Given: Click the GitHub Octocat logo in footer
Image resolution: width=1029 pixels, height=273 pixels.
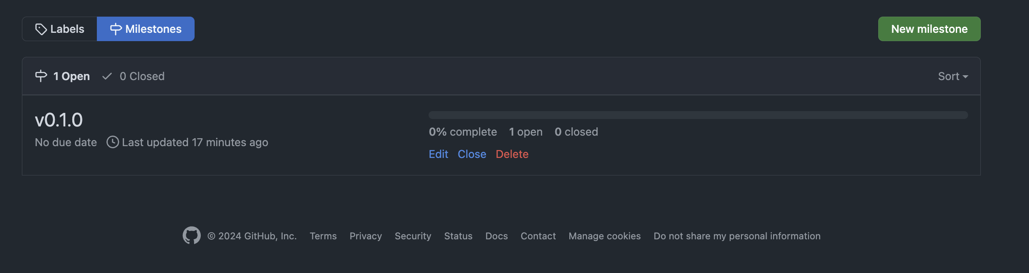Looking at the screenshot, I should click(x=192, y=235).
